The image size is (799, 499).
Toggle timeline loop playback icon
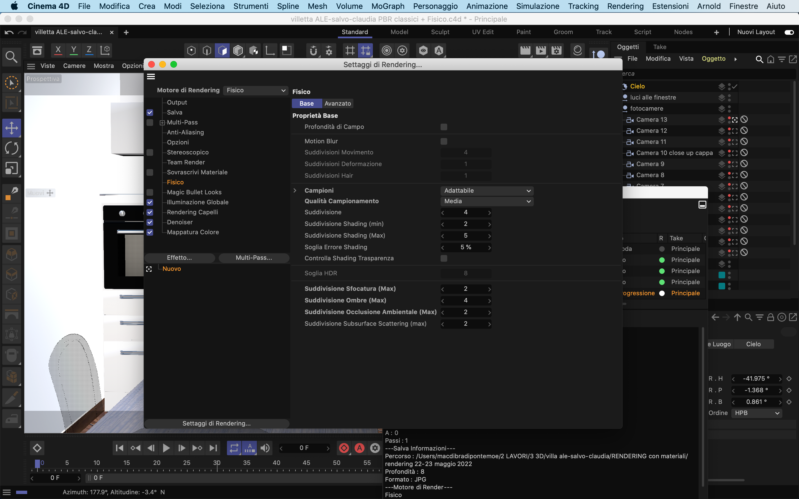pos(234,448)
